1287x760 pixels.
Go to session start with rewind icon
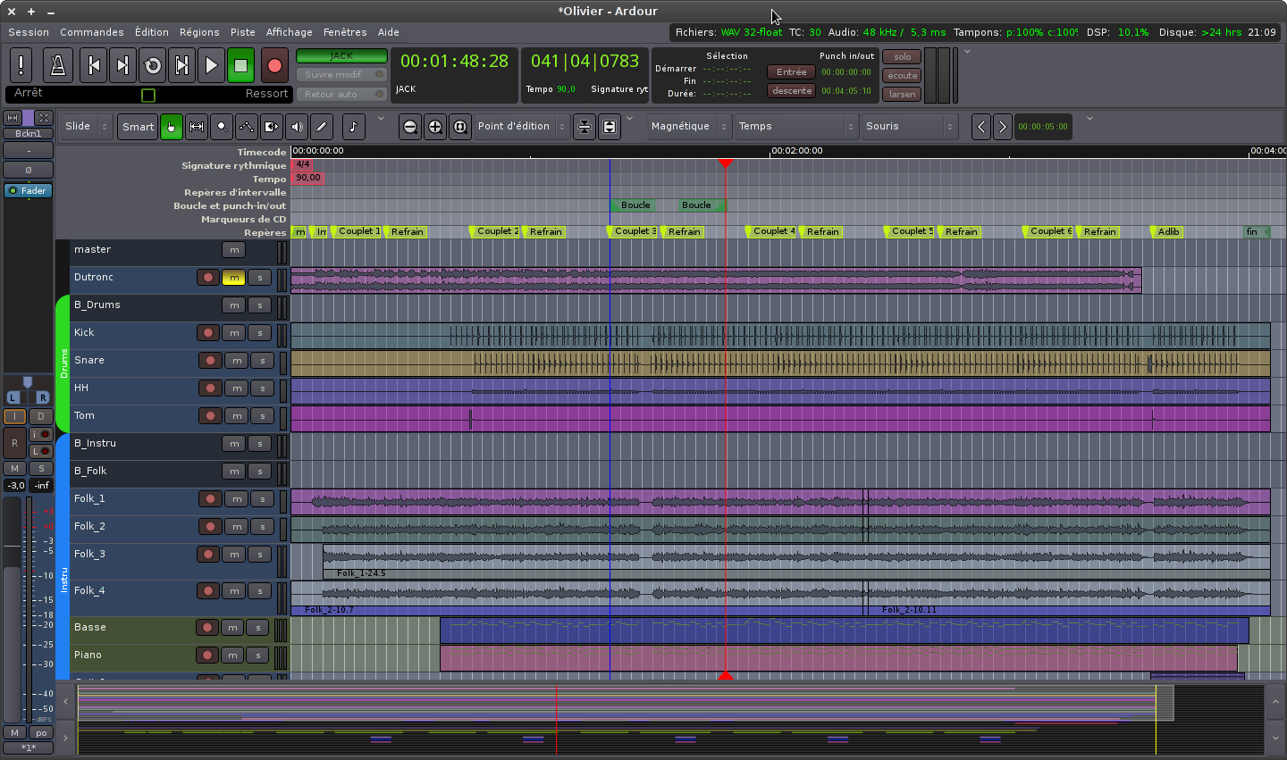tap(93, 65)
